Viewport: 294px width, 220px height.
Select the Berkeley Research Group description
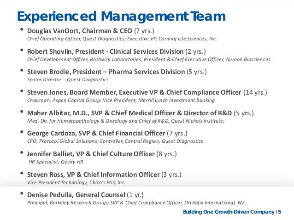(x=136, y=203)
